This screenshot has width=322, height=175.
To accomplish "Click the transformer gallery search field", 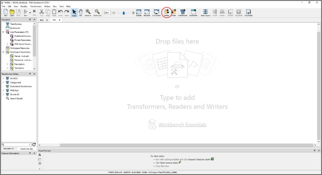I will click(16, 144).
